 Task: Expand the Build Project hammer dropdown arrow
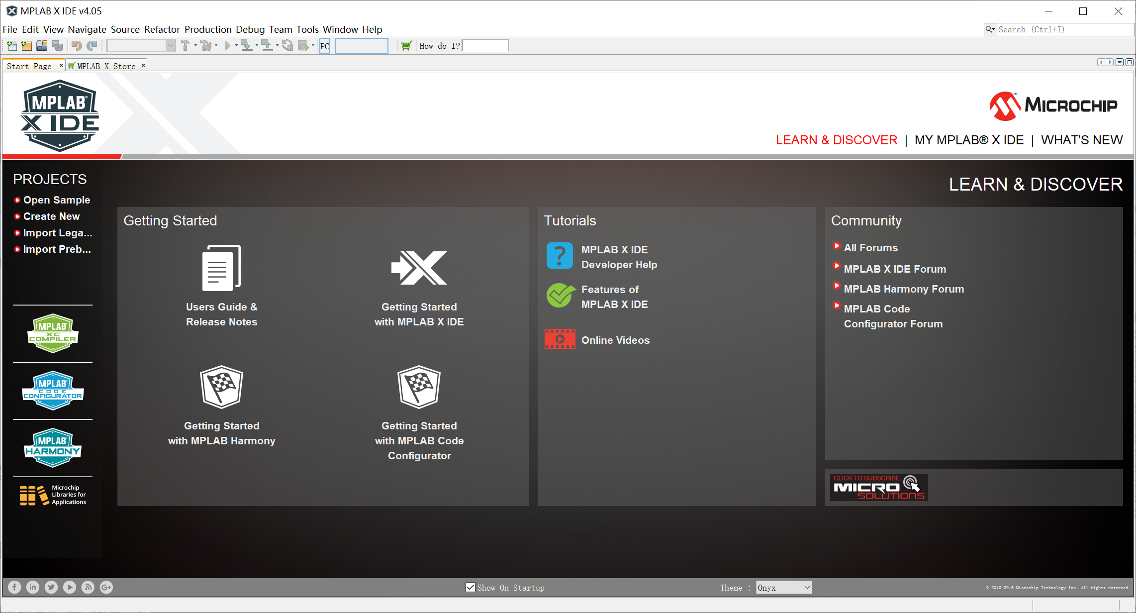pyautogui.click(x=195, y=46)
